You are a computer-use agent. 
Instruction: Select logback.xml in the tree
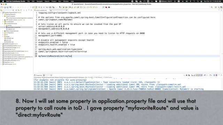click(x=11, y=29)
